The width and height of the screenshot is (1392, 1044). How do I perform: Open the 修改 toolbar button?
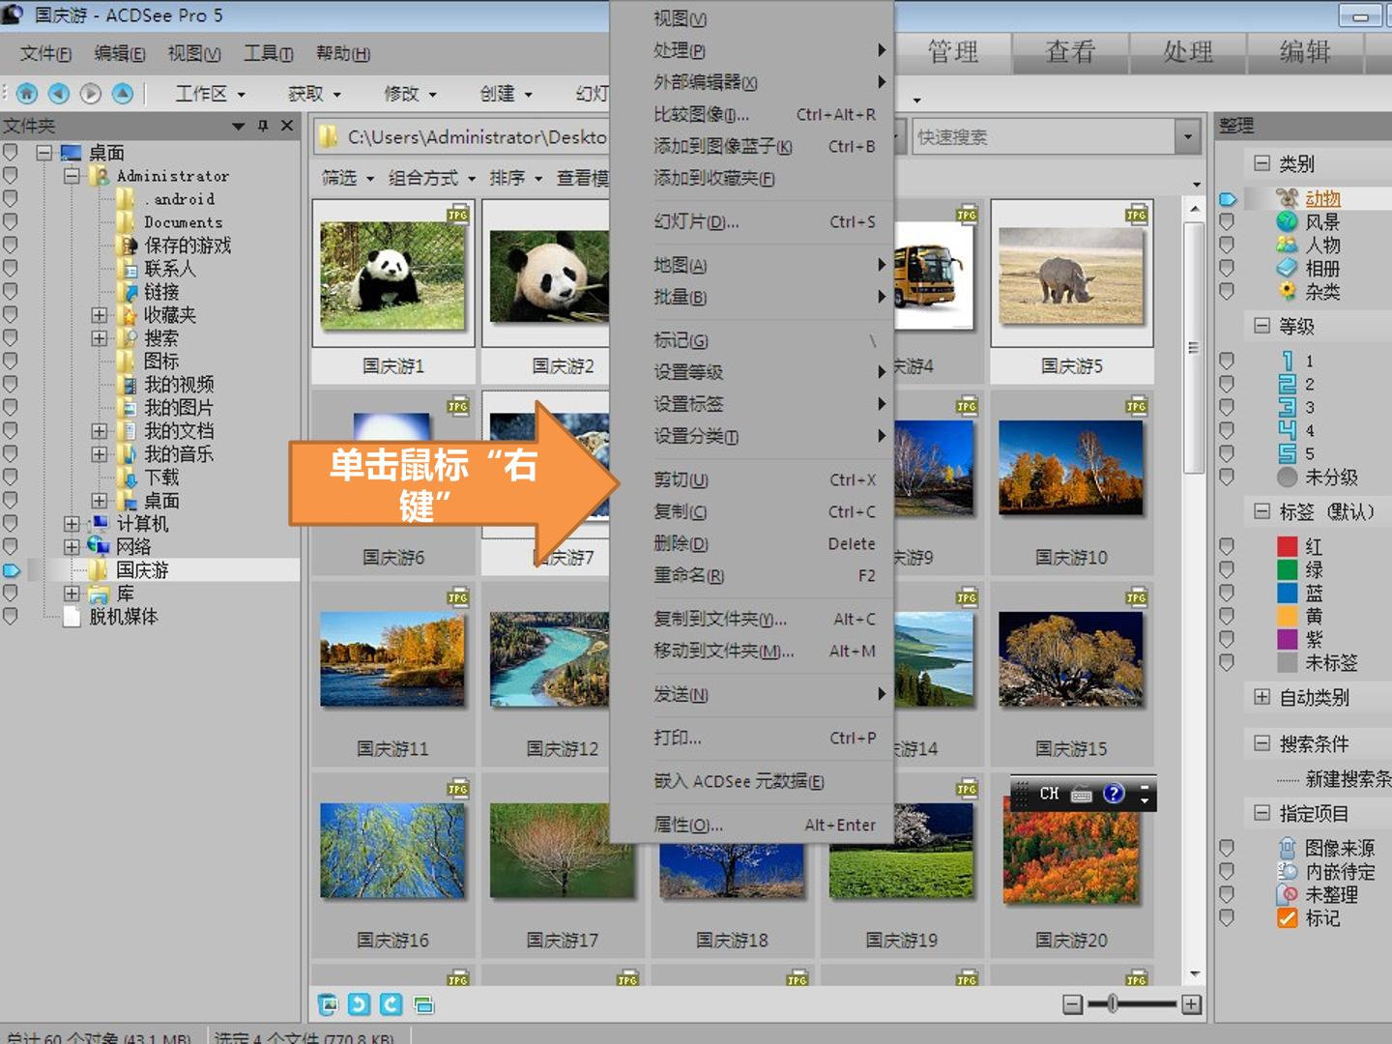411,94
